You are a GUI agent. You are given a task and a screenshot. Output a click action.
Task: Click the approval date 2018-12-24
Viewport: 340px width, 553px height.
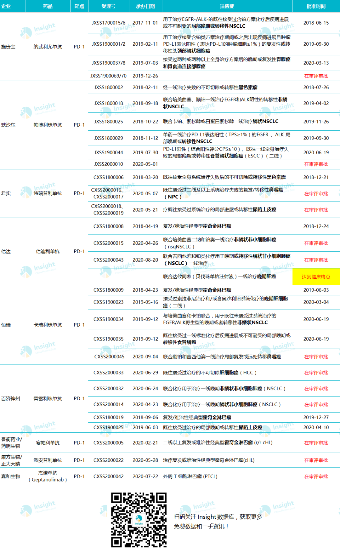pos(316,226)
